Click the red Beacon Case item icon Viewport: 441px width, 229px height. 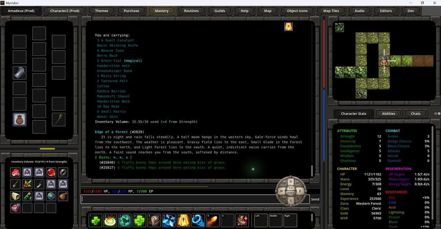coord(16,208)
